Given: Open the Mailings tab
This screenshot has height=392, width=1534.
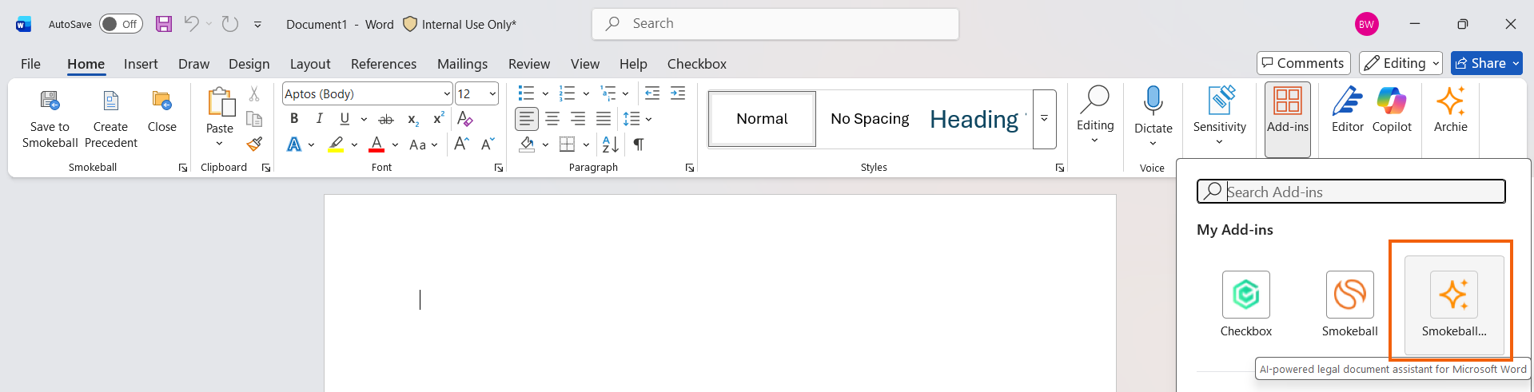Looking at the screenshot, I should coord(462,64).
